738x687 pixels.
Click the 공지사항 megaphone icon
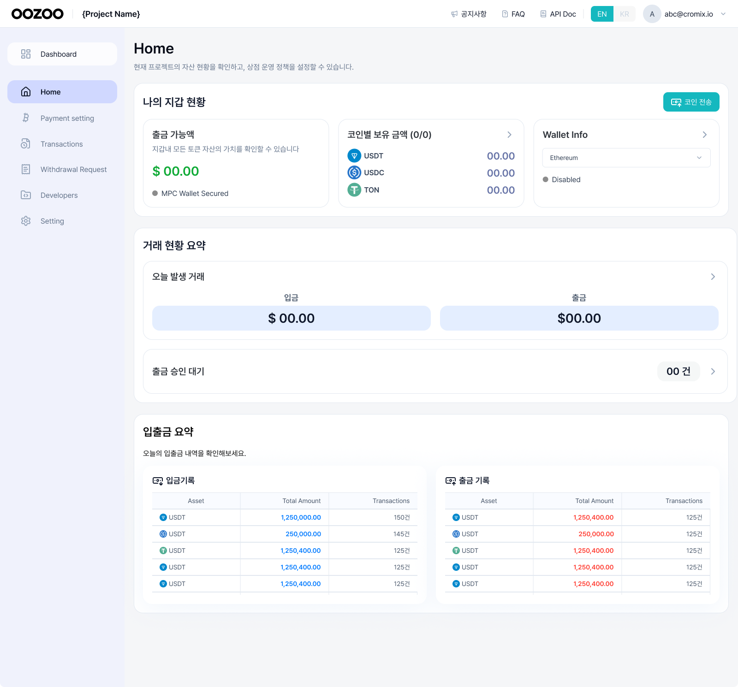pos(454,14)
